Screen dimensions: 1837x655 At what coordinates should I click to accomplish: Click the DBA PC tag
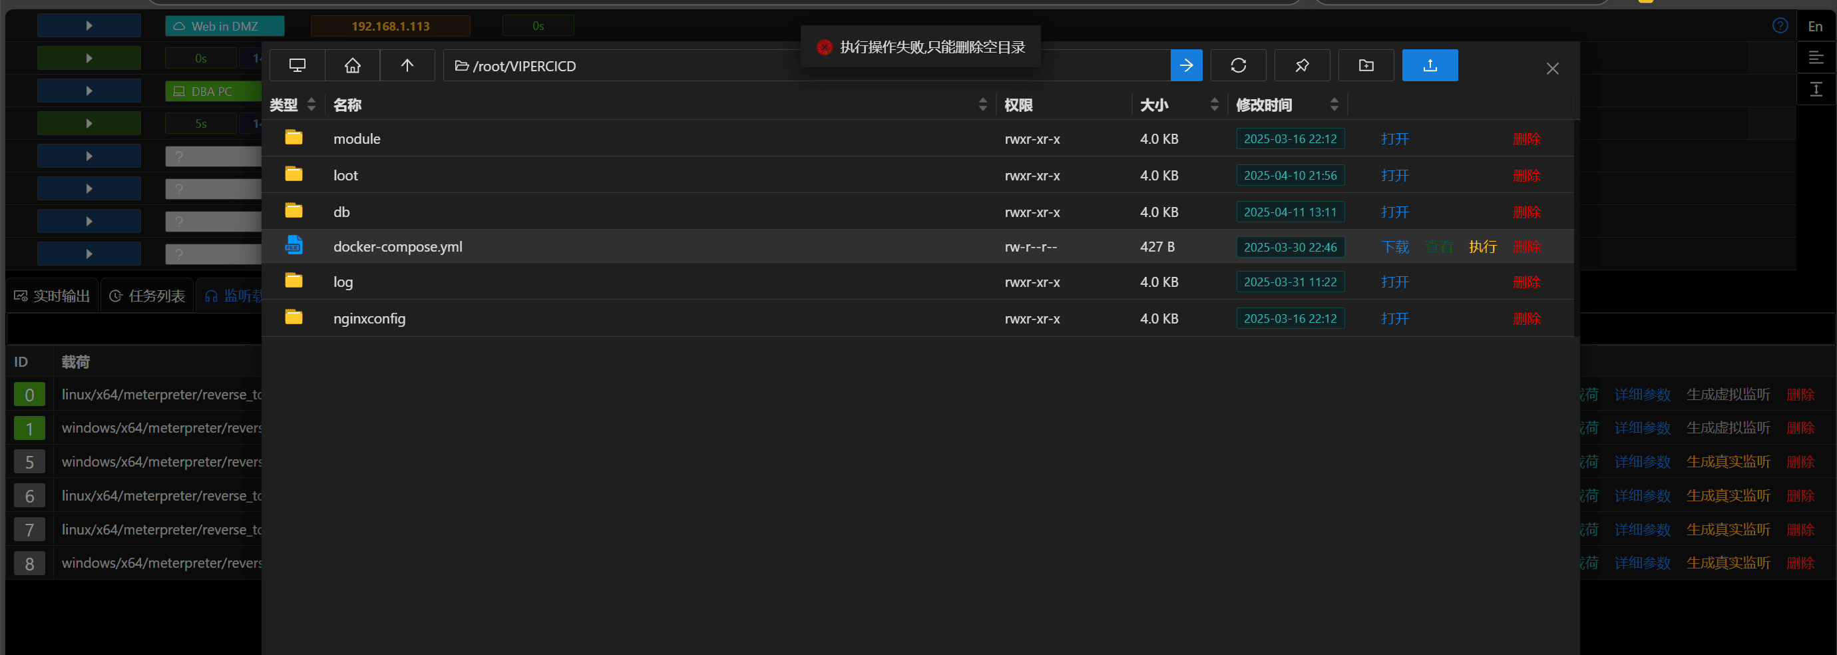[x=213, y=91]
